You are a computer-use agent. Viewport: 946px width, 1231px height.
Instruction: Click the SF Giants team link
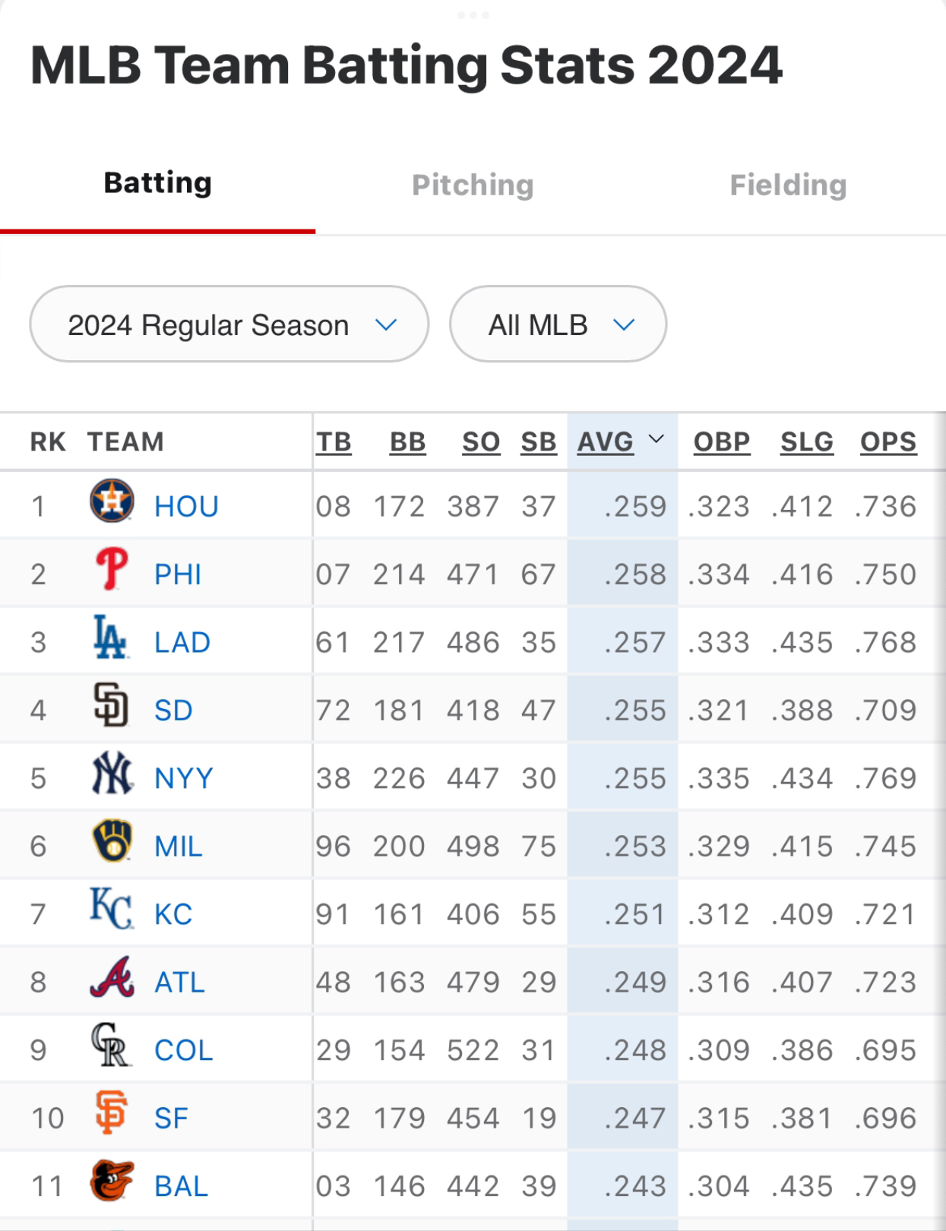(171, 1119)
